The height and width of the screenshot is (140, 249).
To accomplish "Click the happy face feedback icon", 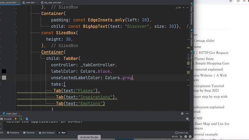I will (x=186, y=136).
